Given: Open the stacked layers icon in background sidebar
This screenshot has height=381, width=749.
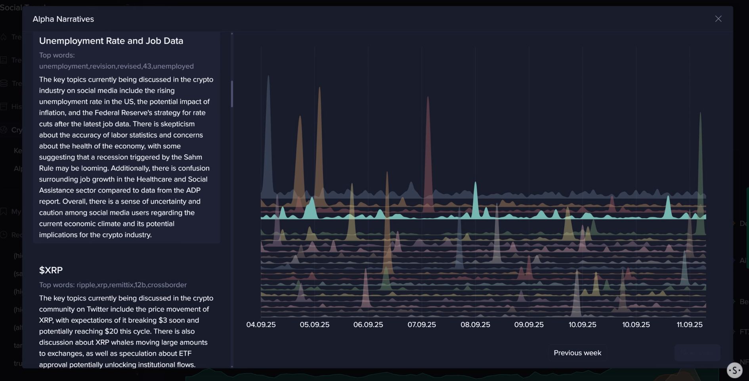Looking at the screenshot, I should (x=4, y=83).
